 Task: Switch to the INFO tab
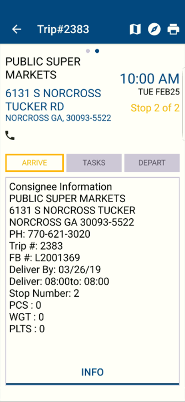(x=92, y=372)
